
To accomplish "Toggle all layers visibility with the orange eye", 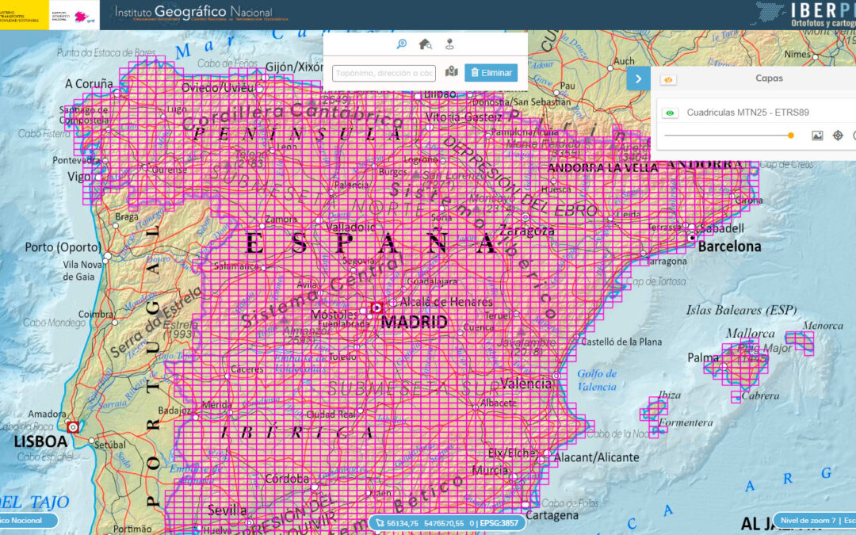I will point(668,79).
